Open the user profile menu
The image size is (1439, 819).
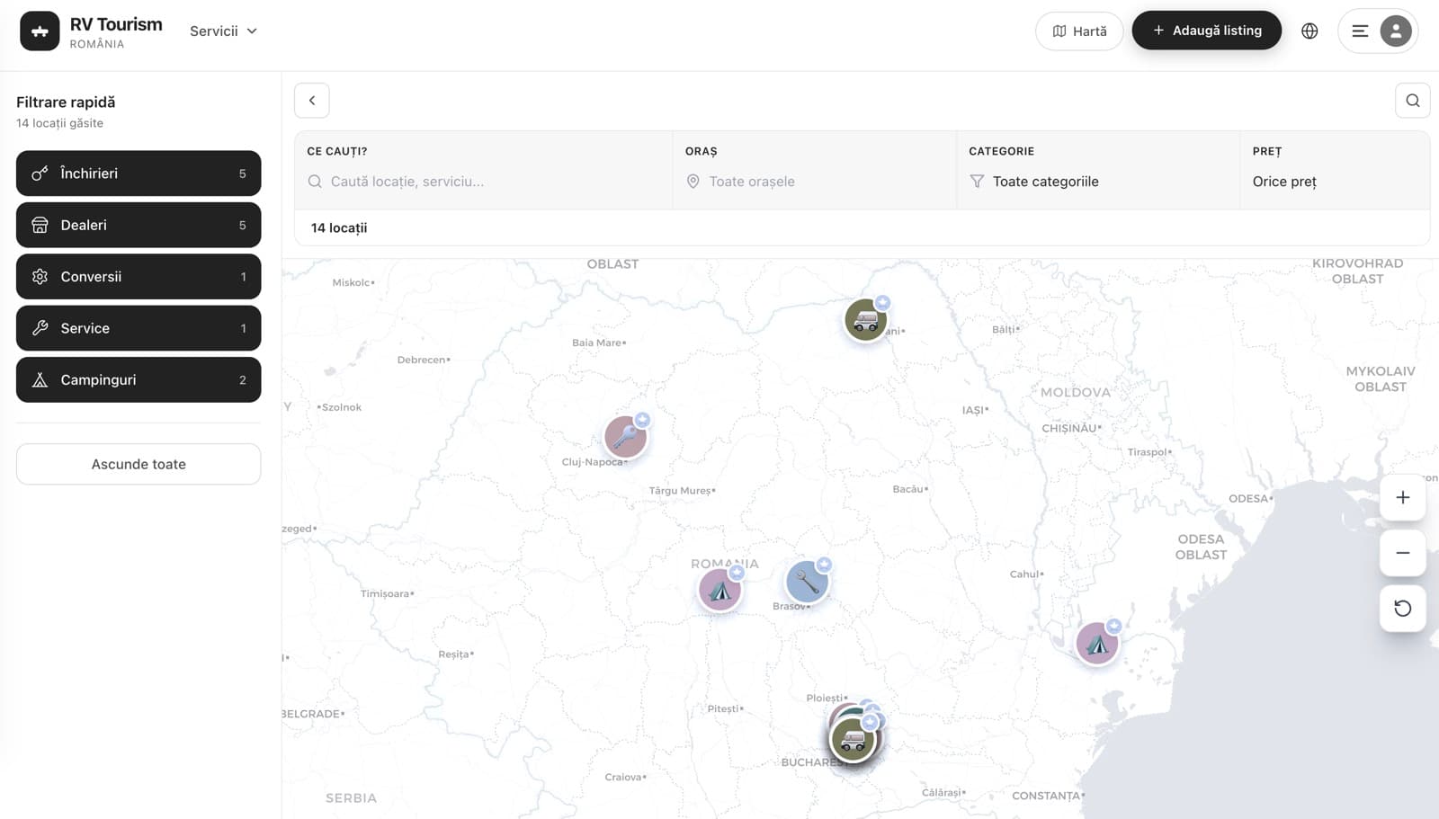[1378, 31]
